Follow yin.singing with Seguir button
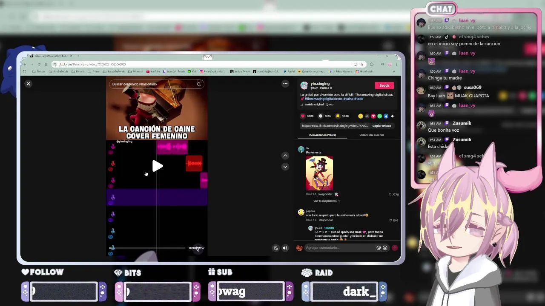The height and width of the screenshot is (306, 545). (384, 85)
